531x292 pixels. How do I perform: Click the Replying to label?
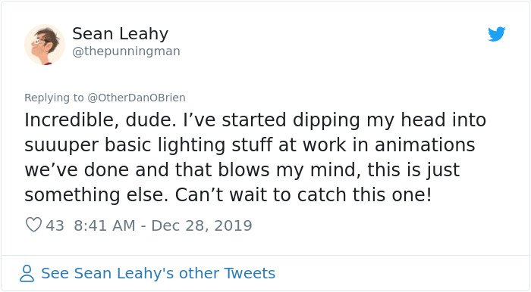[x=54, y=98]
